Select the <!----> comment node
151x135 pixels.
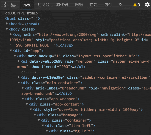click(x=29, y=72)
